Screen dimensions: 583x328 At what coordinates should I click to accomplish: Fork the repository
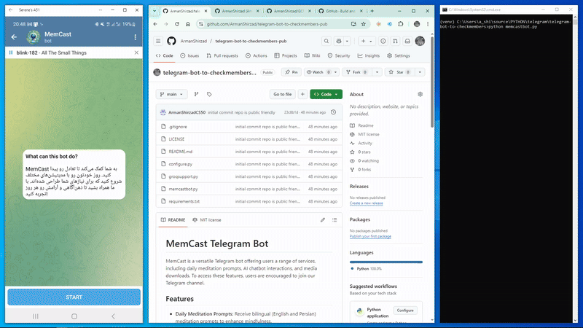[356, 72]
